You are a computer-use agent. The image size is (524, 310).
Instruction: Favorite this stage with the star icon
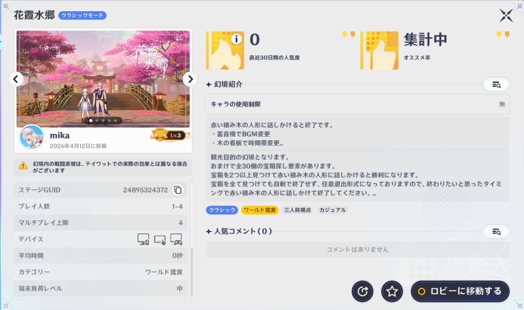[392, 292]
